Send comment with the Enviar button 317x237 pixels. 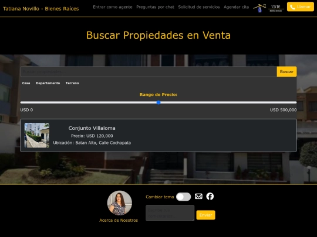205,215
